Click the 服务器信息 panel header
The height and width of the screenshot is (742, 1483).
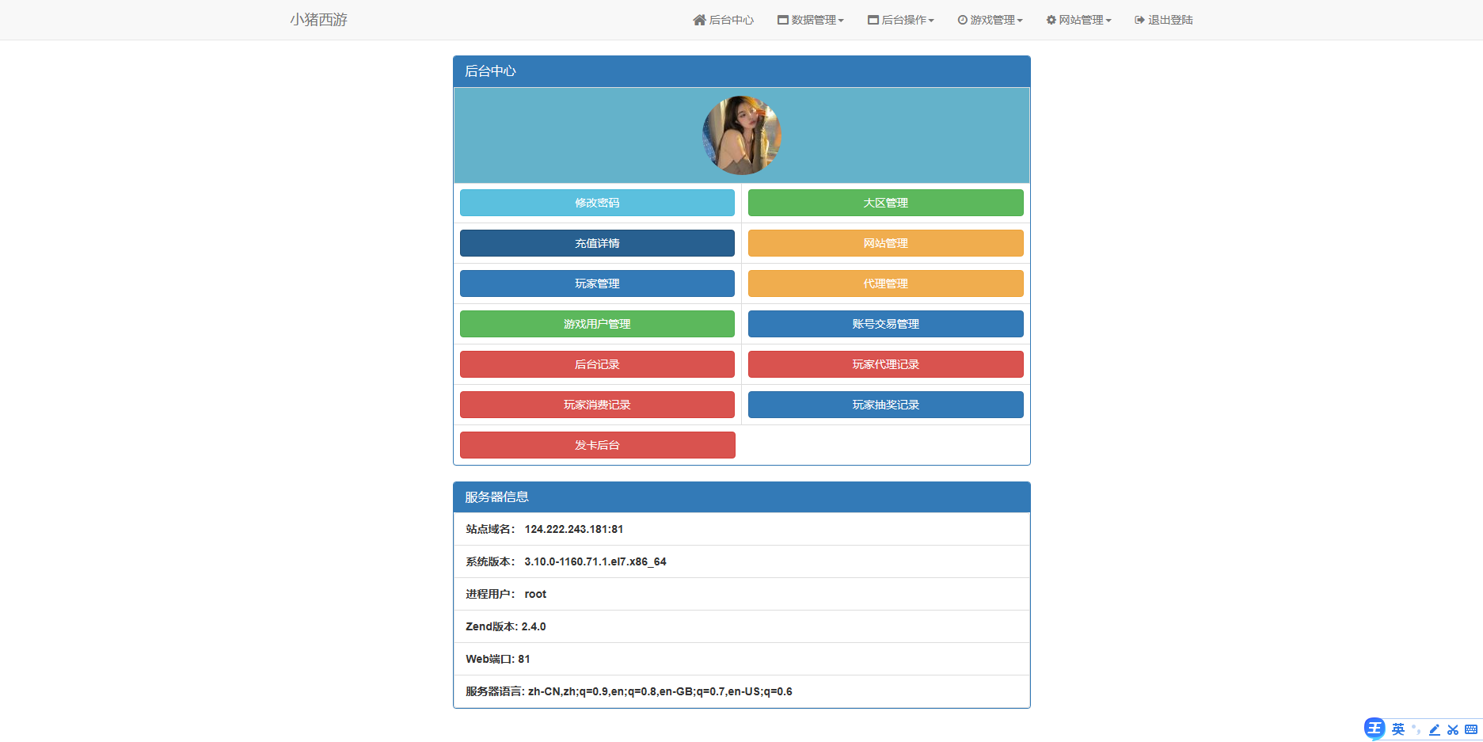[x=742, y=497]
